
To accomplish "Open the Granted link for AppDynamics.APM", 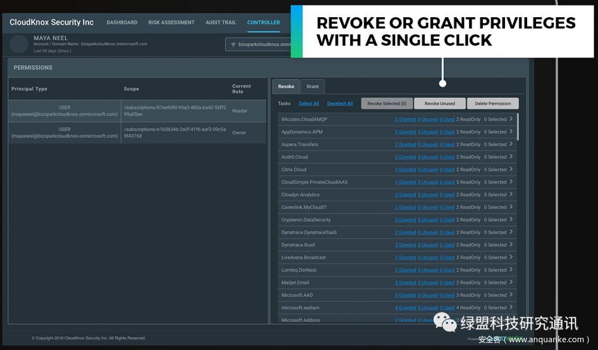I will coord(405,132).
